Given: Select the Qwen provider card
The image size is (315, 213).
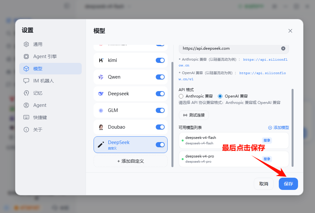Looking at the screenshot, I should [x=130, y=77].
